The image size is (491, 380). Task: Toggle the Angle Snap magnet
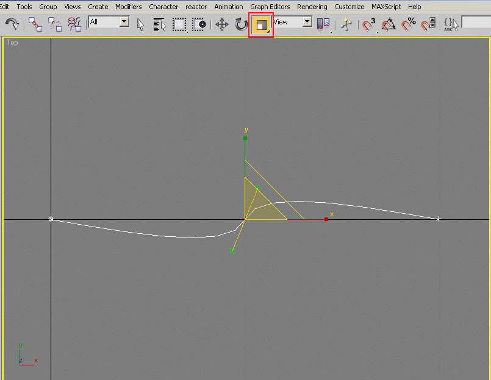(389, 24)
